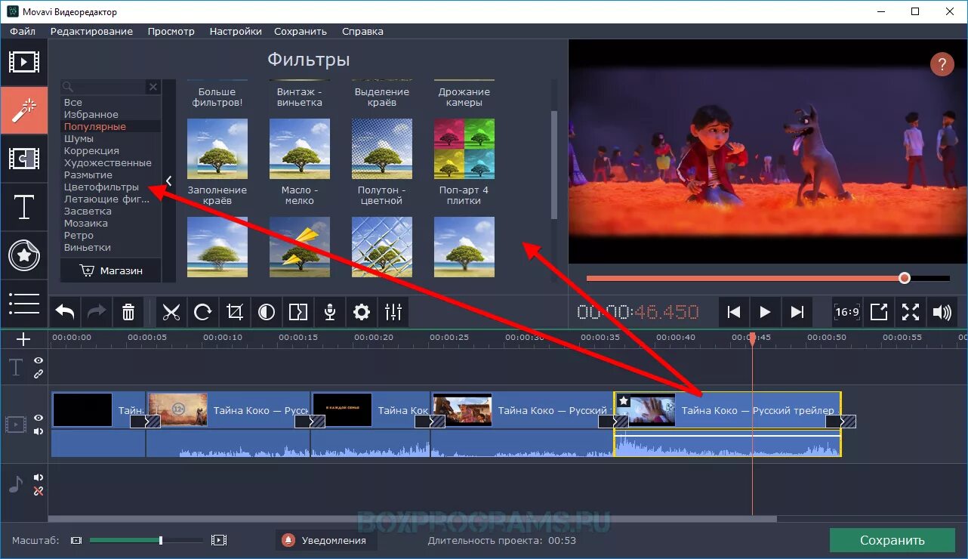Open the Магазин store button
The width and height of the screenshot is (968, 559).
(111, 270)
